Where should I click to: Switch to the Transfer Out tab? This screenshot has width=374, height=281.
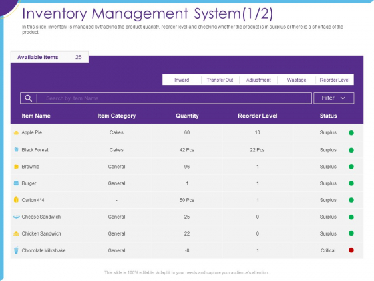(x=220, y=80)
